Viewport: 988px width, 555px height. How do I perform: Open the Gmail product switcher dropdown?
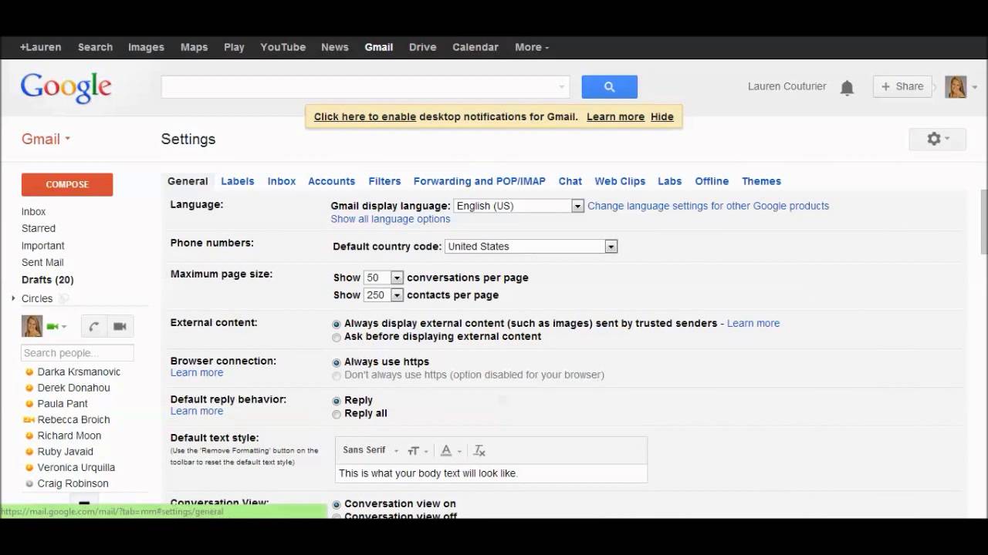(46, 139)
